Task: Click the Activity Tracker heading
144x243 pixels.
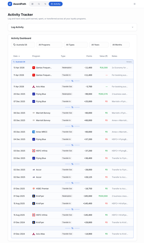Action: (20, 15)
